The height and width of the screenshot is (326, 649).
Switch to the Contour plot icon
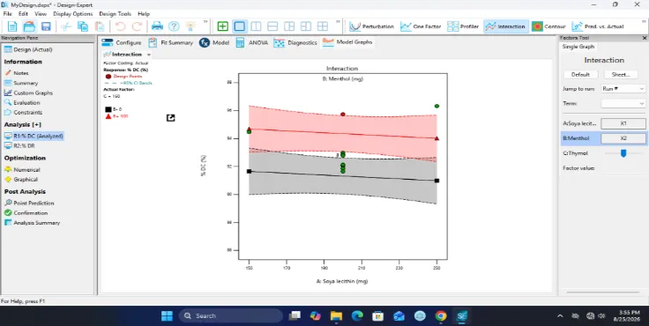click(x=548, y=26)
